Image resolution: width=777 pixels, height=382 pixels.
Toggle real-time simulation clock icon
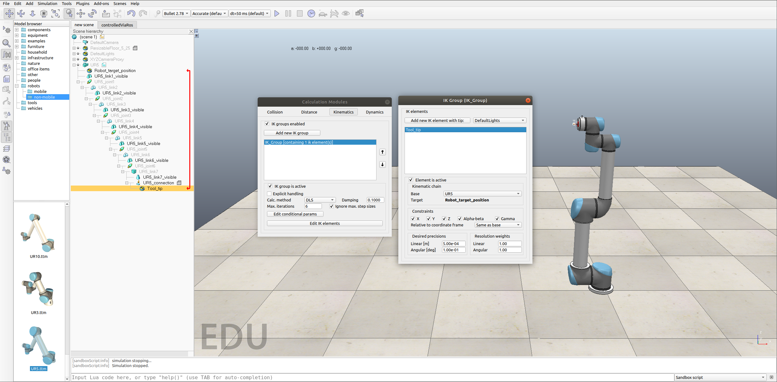(311, 13)
